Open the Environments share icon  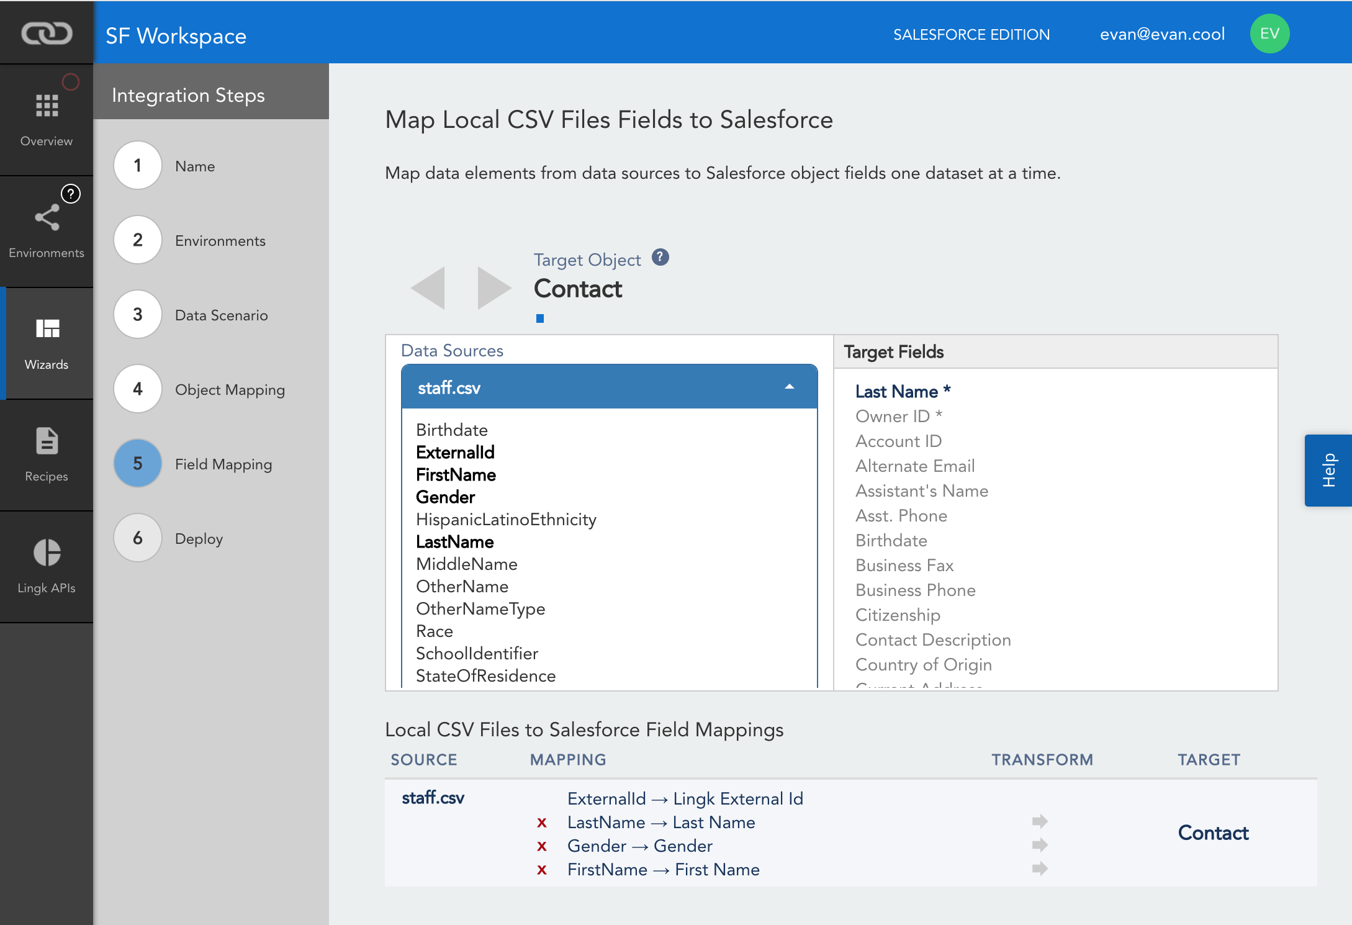(x=47, y=217)
